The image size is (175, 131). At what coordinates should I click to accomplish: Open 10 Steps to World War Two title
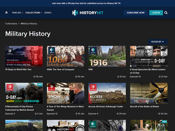[x=18, y=70]
